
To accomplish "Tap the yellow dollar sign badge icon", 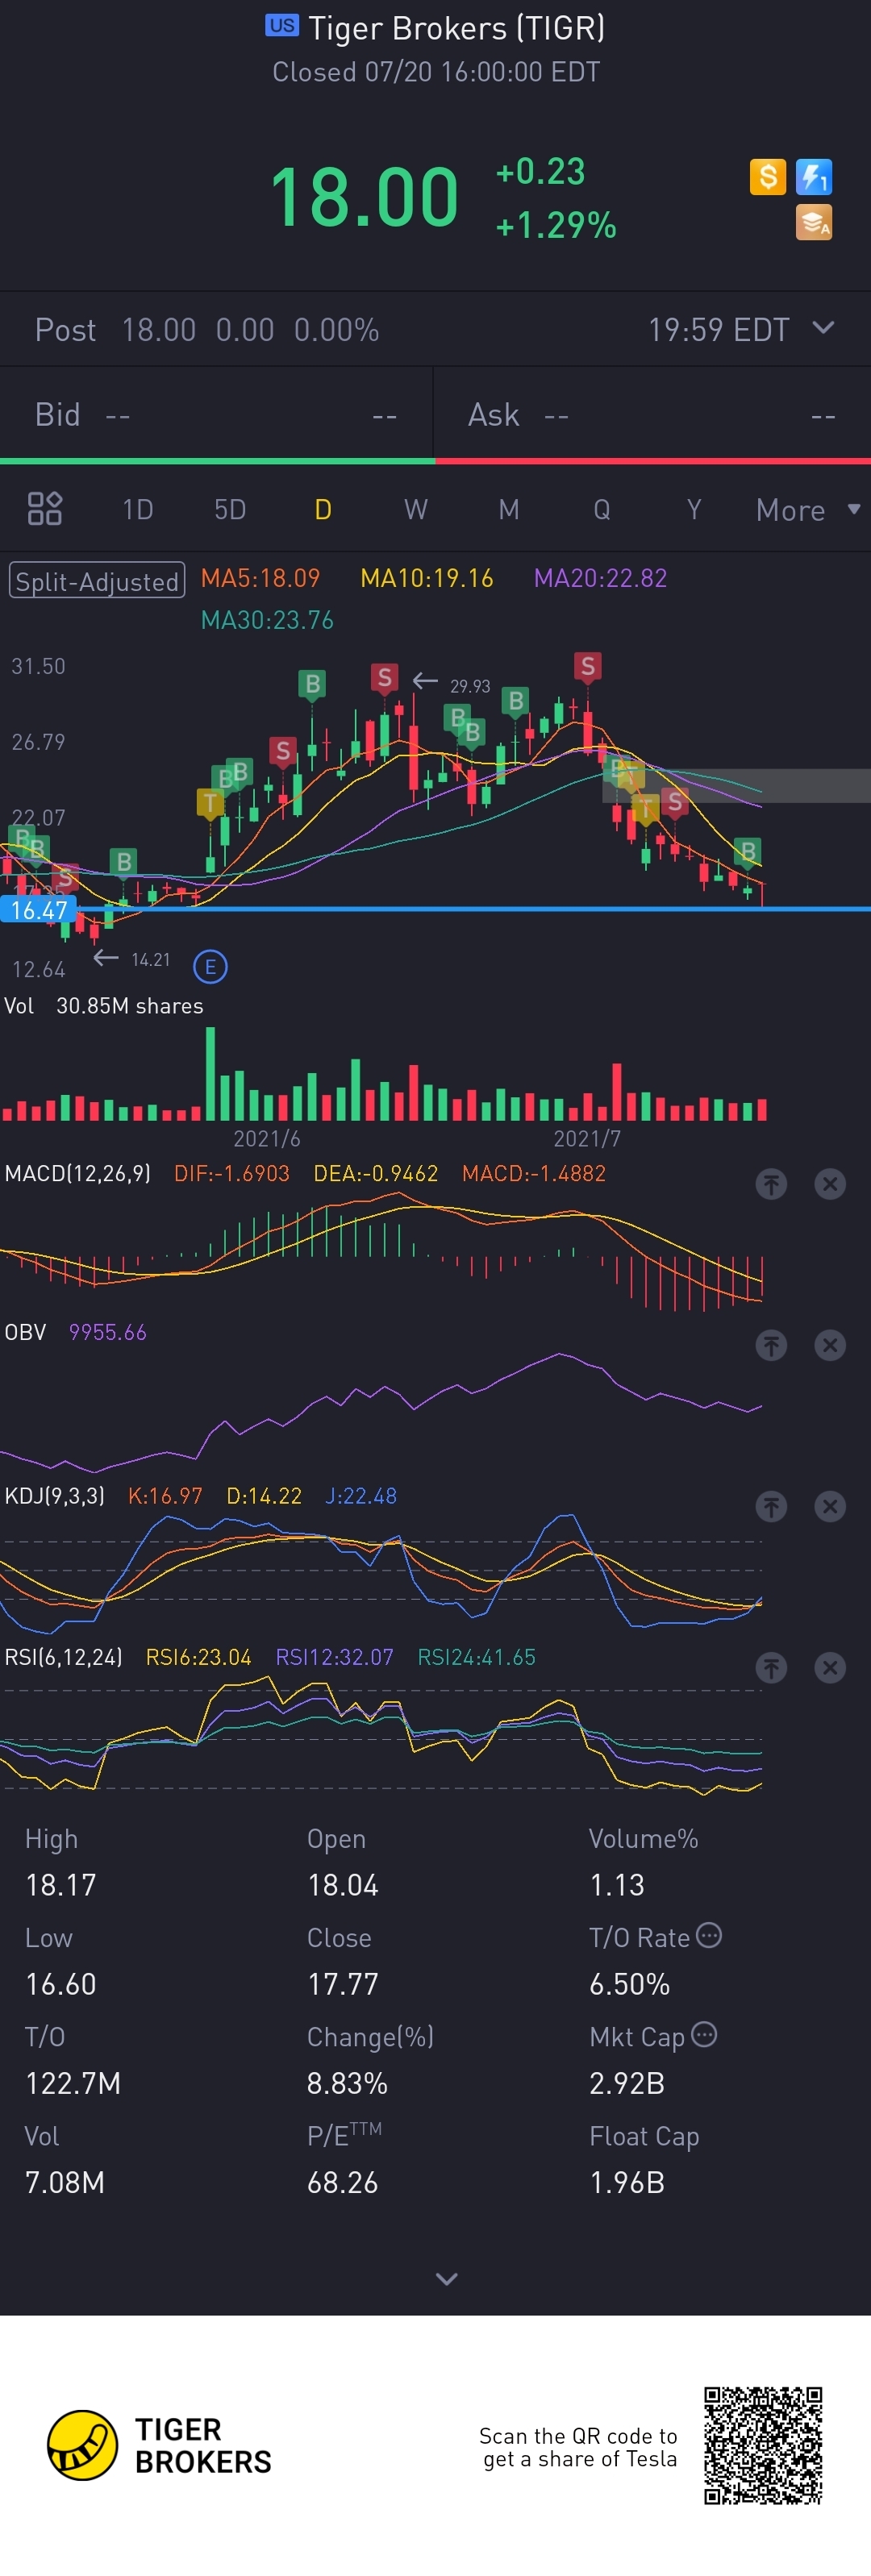I will click(768, 177).
